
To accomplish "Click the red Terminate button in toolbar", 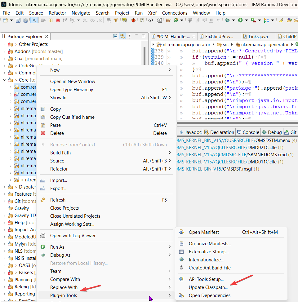I will point(58,20).
